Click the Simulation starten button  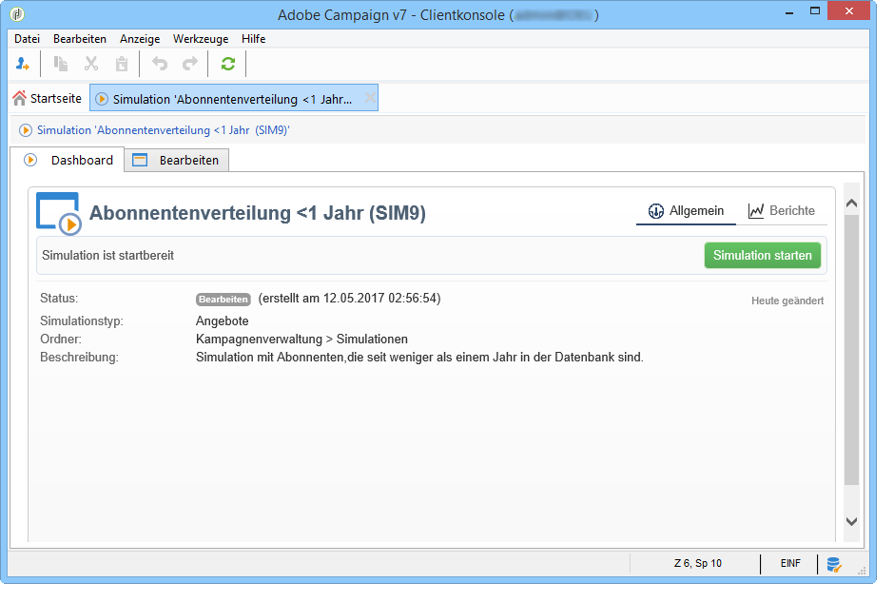pos(763,256)
